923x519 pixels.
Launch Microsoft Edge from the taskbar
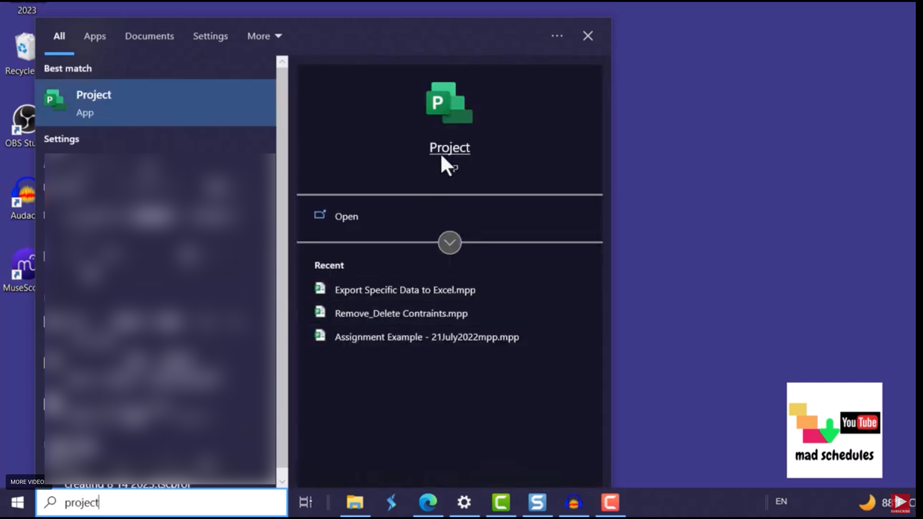427,503
